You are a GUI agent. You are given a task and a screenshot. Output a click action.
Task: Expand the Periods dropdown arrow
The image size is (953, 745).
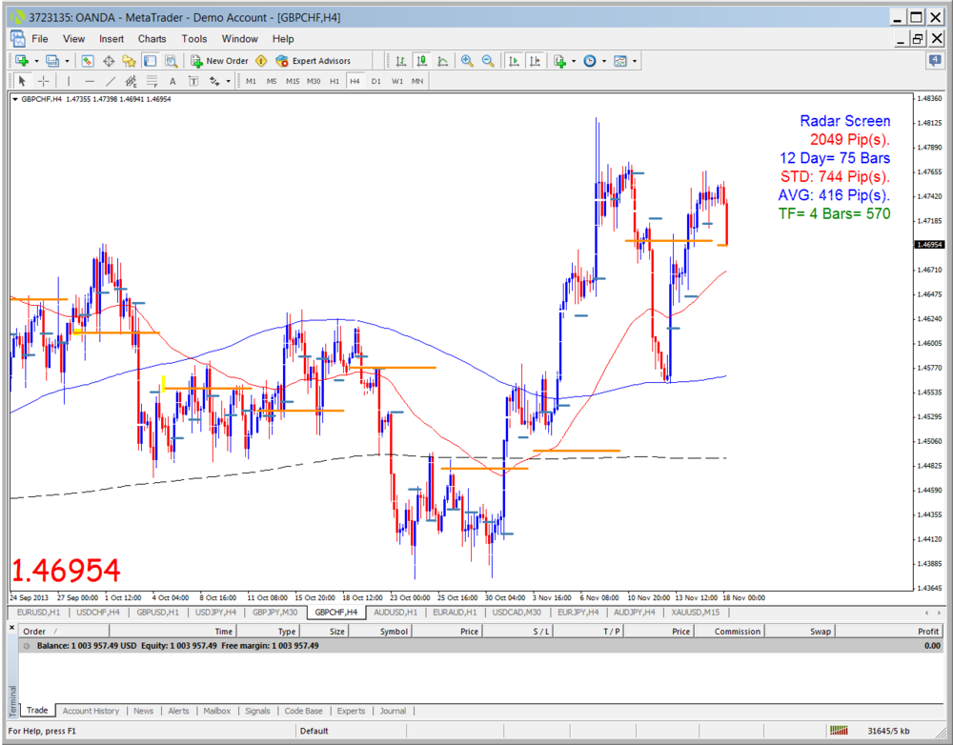click(604, 61)
